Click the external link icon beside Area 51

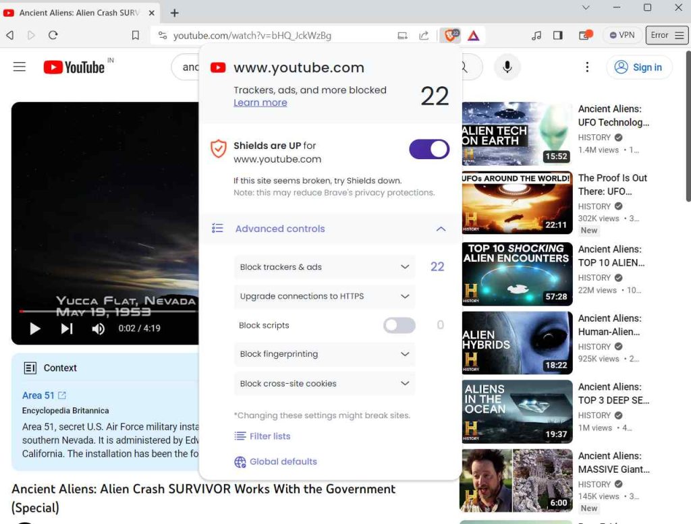click(x=62, y=395)
